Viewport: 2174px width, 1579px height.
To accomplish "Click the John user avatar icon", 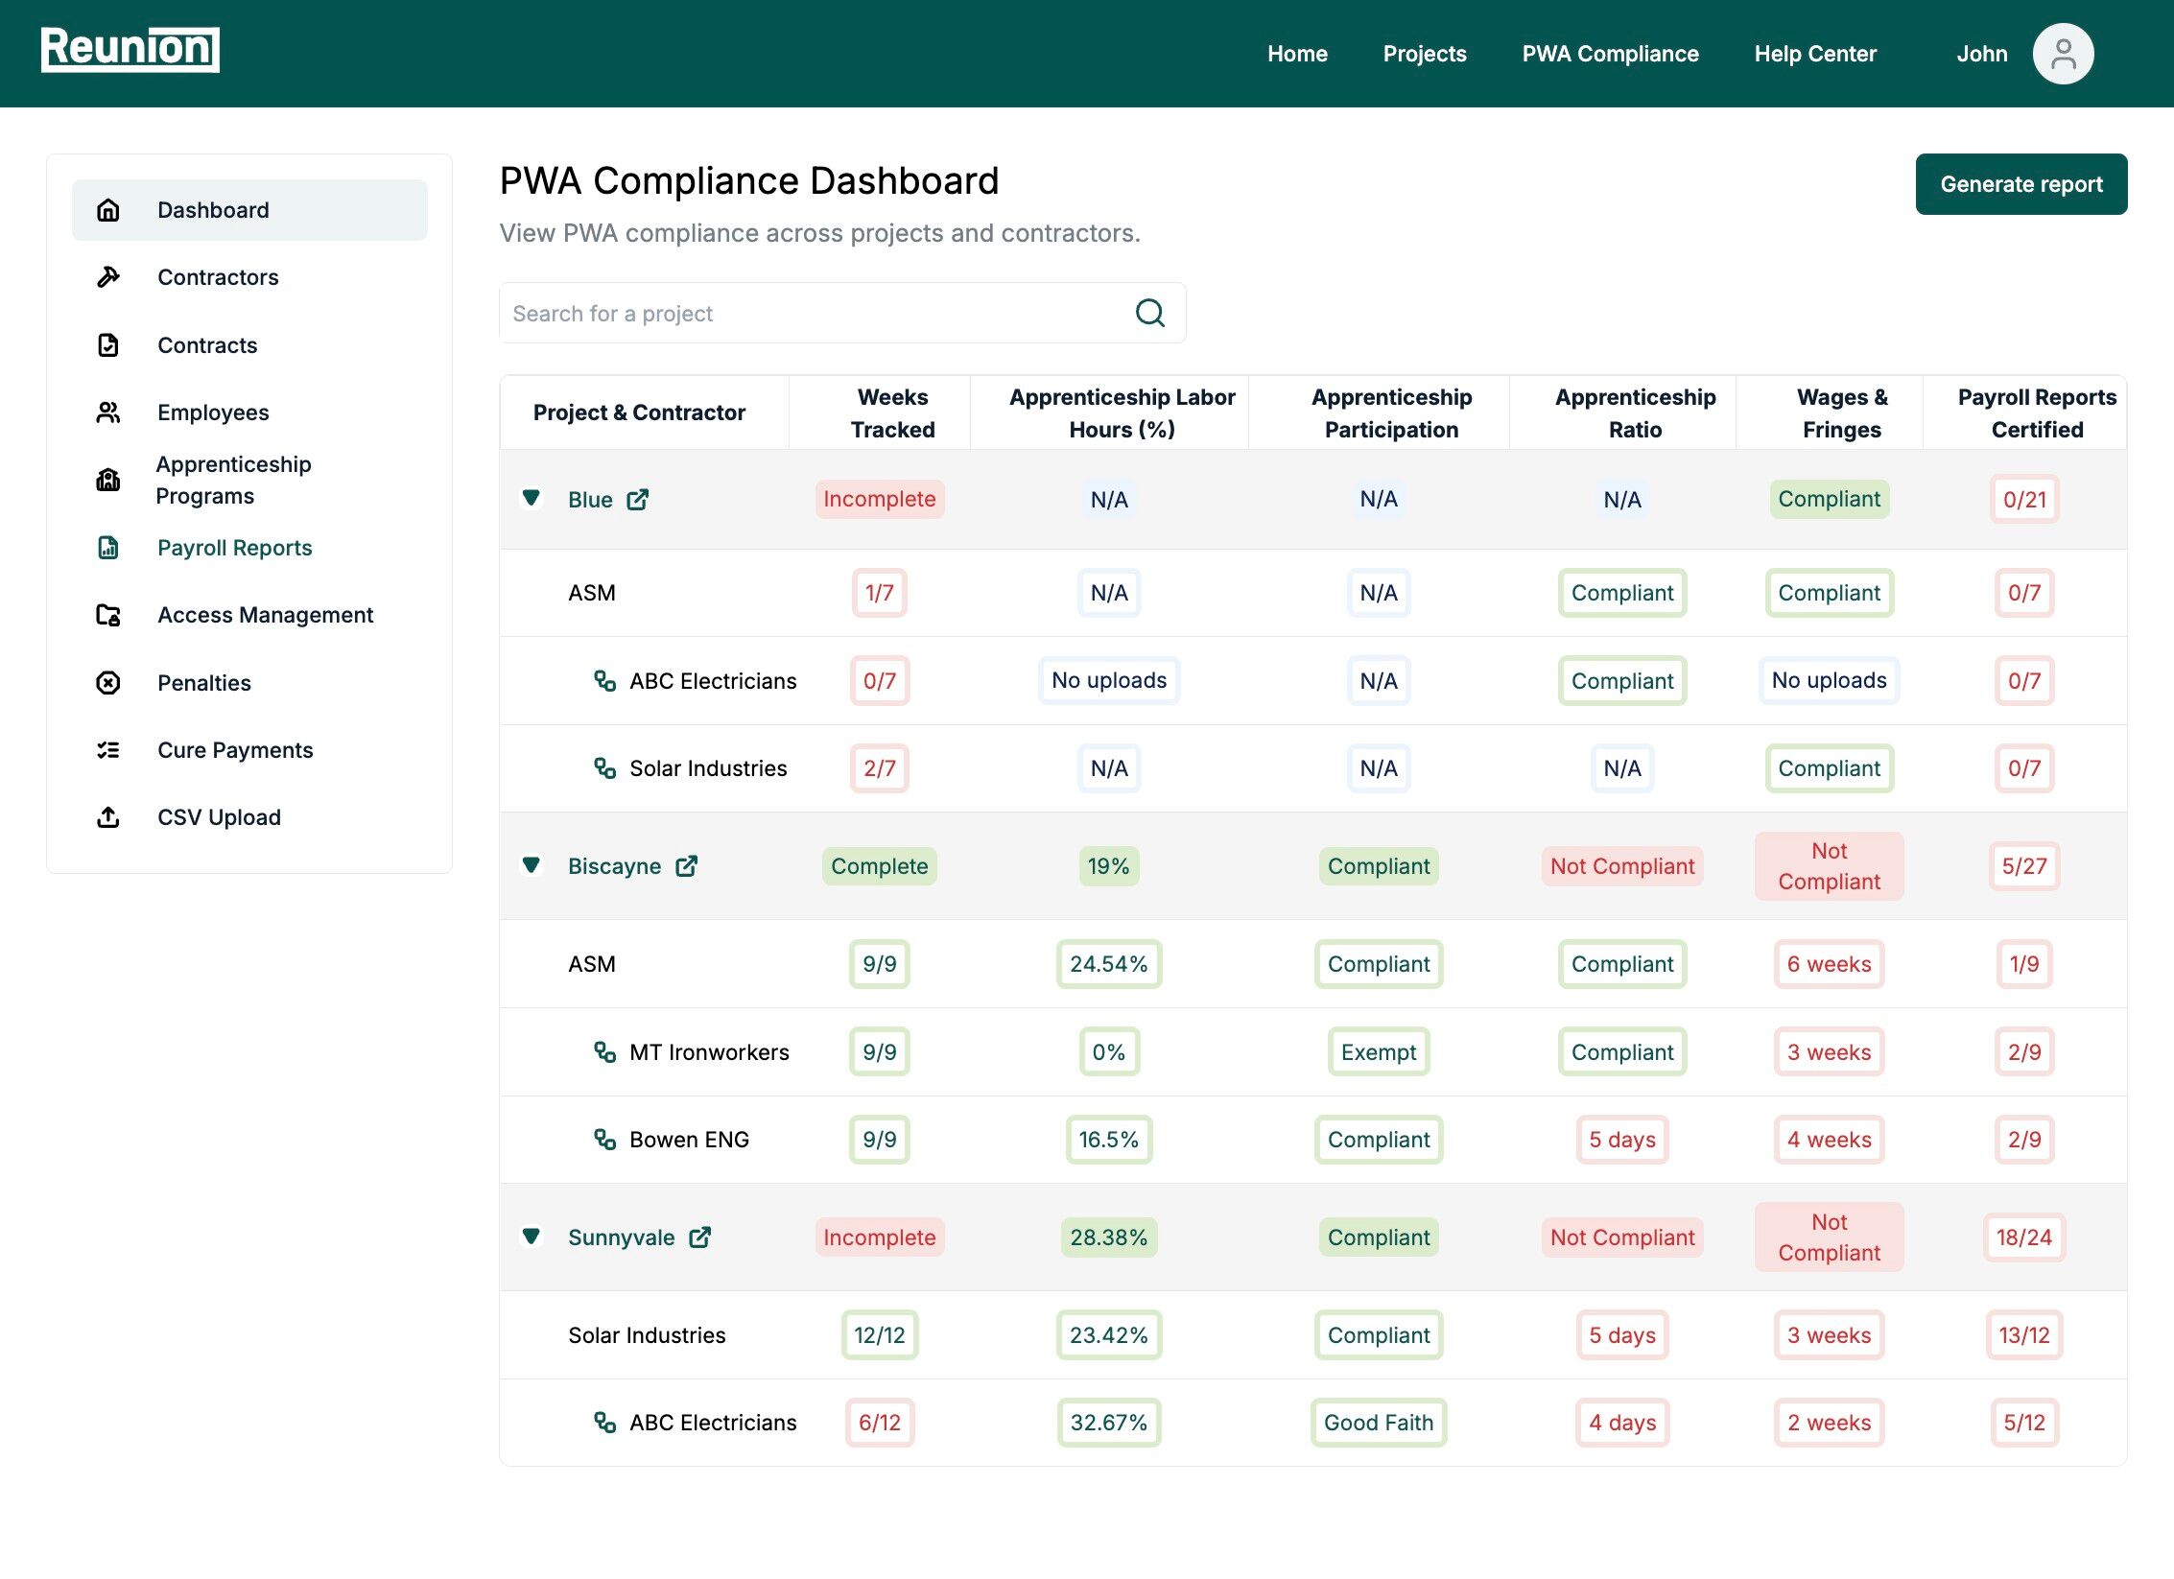I will pyautogui.click(x=2062, y=54).
